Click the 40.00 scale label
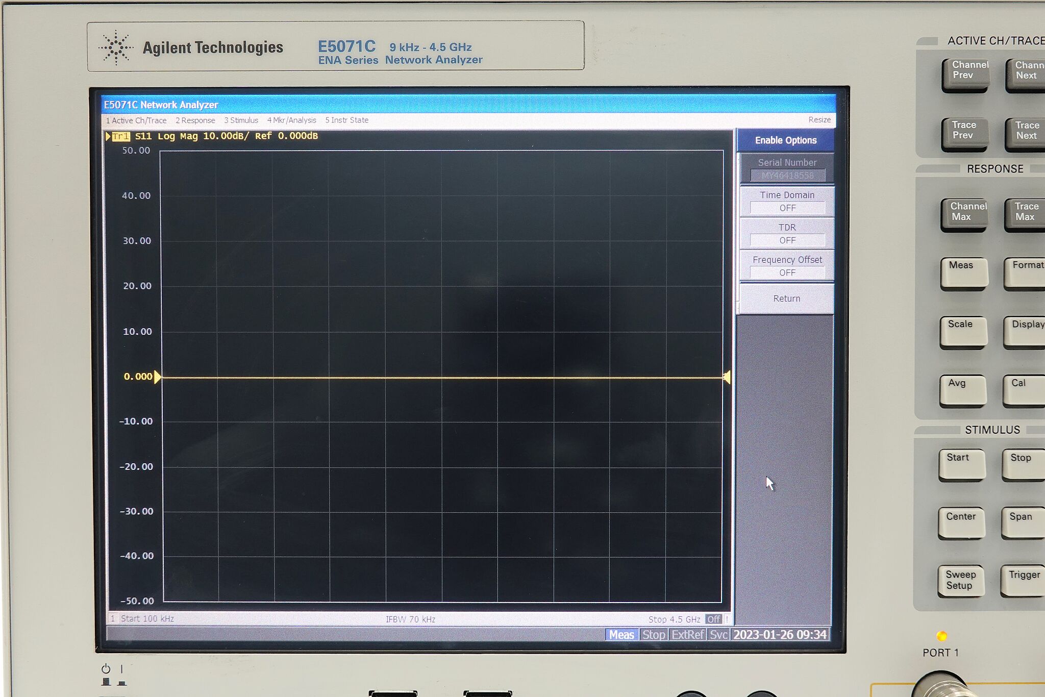The image size is (1045, 697). [x=136, y=196]
